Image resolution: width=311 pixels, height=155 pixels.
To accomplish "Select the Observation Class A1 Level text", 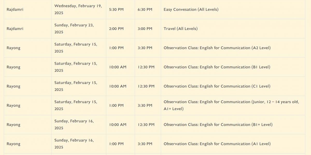I will [x=217, y=144].
